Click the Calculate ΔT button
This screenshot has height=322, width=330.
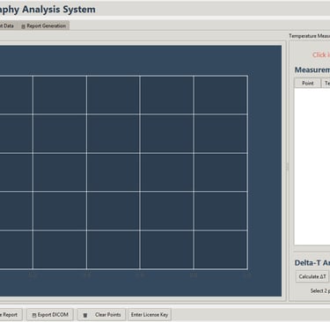point(312,276)
